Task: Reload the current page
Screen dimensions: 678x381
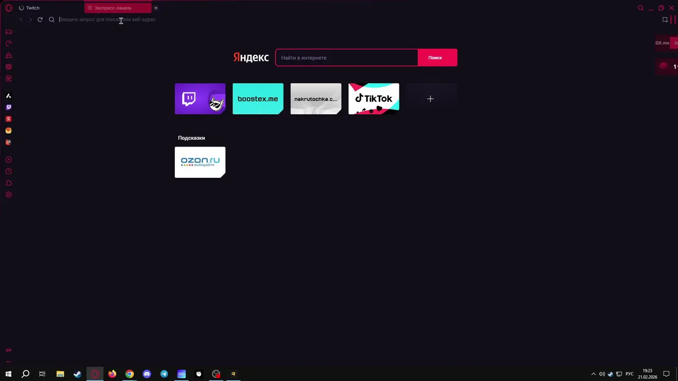Action: pos(40,20)
